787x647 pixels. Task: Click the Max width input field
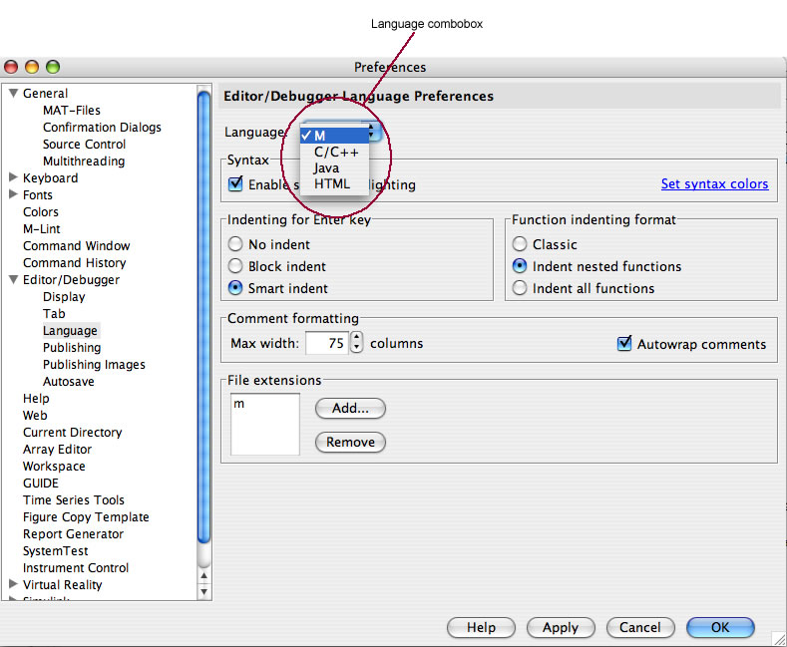[x=326, y=343]
